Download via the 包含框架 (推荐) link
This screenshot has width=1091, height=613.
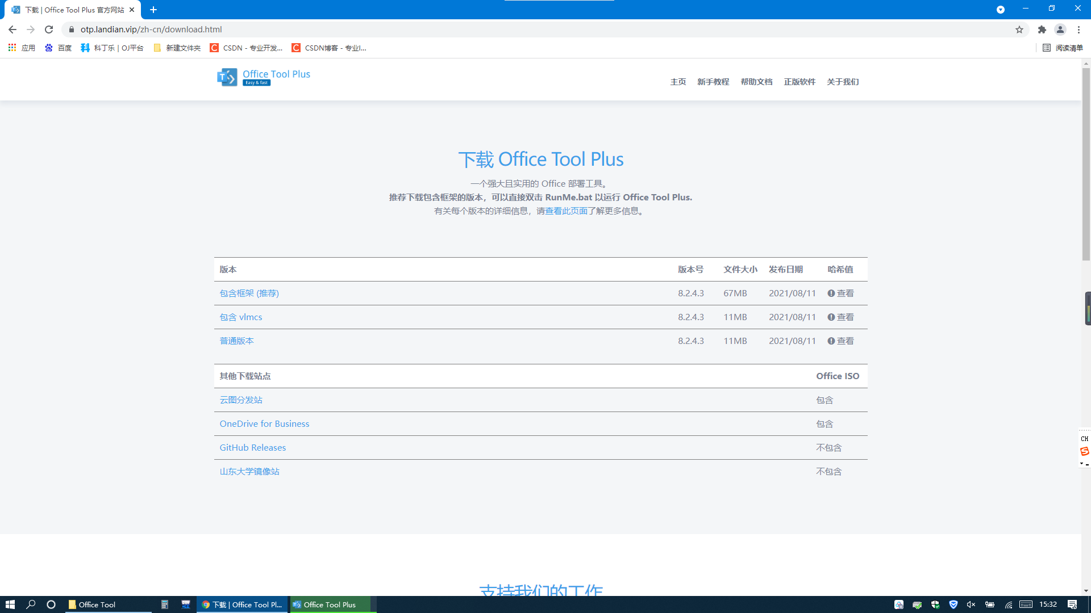(x=249, y=293)
